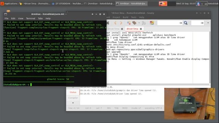Click the magnifier Find icon in Geany toolbar
This screenshot has height=123, width=219.
click(x=185, y=23)
